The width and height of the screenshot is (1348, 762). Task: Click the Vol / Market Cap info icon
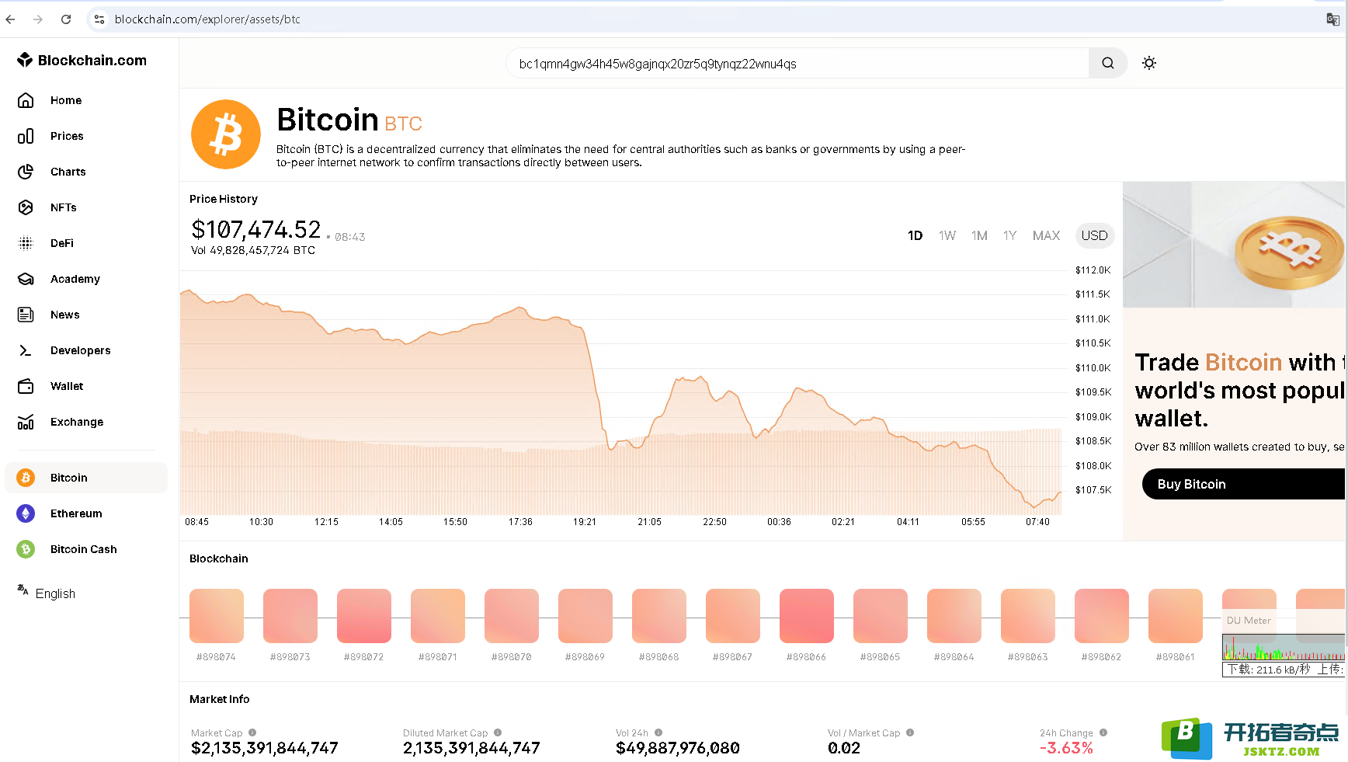coord(910,732)
